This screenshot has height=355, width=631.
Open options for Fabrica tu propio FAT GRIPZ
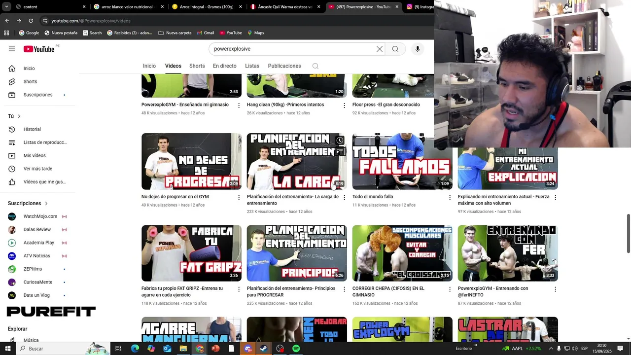239,289
